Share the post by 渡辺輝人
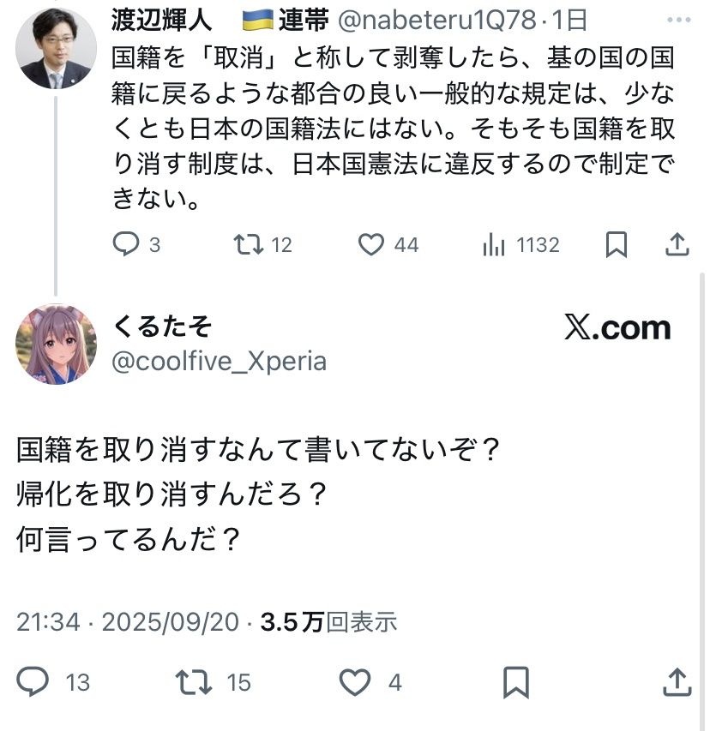Screen dimensions: 710x731 (677, 245)
